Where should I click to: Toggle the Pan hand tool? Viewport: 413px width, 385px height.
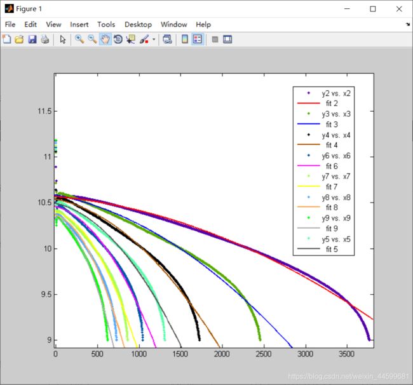(105, 39)
